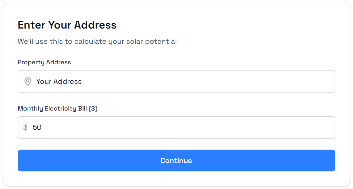Click the "Monthly Electricity Bill ($)" label

point(58,108)
